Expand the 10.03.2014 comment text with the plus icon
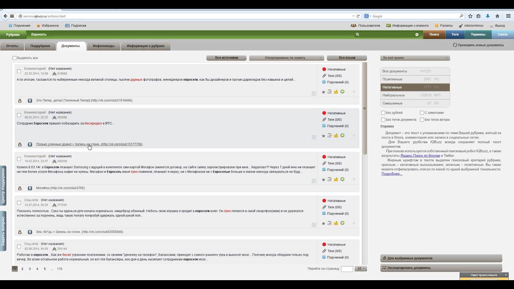 point(314,181)
